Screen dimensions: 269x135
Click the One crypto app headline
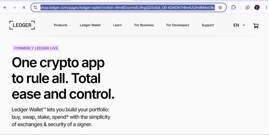63,78
